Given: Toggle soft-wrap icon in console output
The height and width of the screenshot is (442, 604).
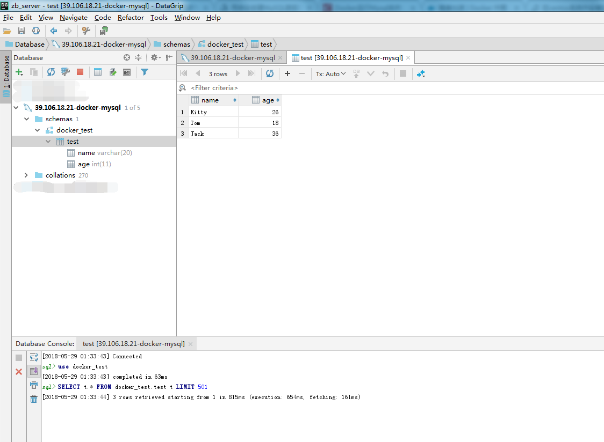Looking at the screenshot, I should click(x=34, y=357).
